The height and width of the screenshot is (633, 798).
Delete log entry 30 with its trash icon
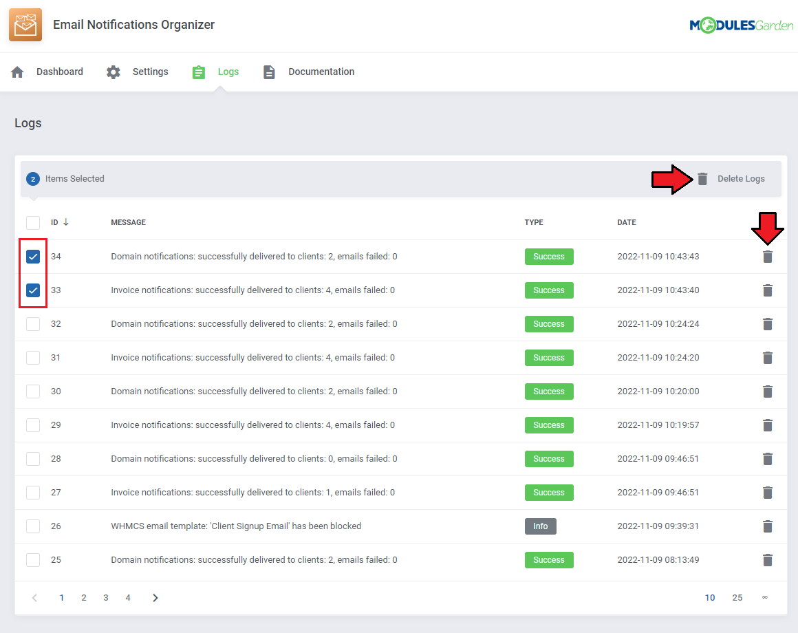coord(768,391)
